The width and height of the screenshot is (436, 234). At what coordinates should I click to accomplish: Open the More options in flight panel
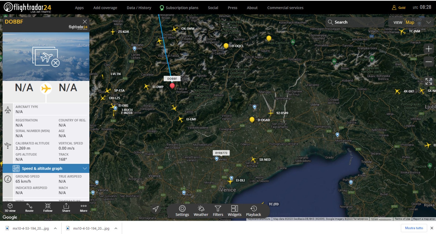[84, 207]
